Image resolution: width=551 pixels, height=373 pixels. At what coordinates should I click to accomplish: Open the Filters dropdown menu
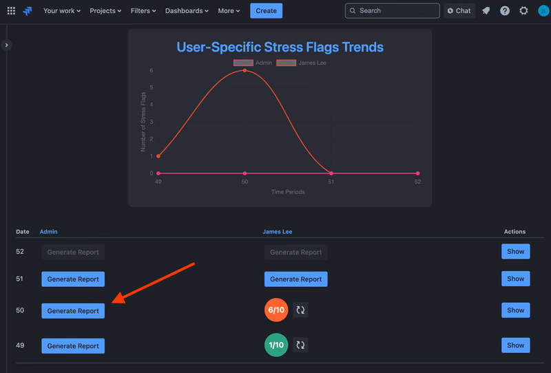(143, 11)
